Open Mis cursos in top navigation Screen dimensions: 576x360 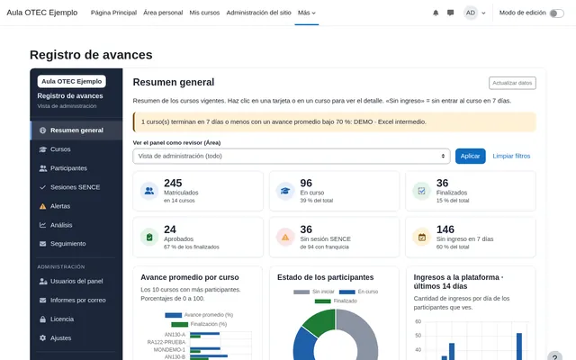(204, 13)
